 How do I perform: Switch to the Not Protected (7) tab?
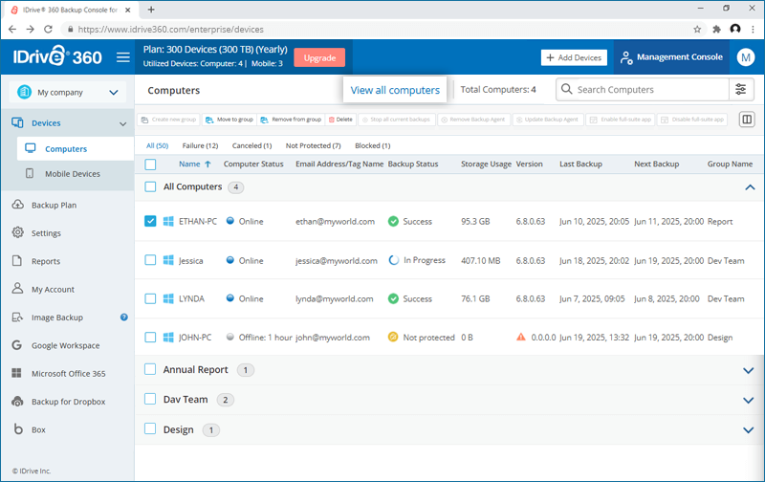tap(314, 145)
